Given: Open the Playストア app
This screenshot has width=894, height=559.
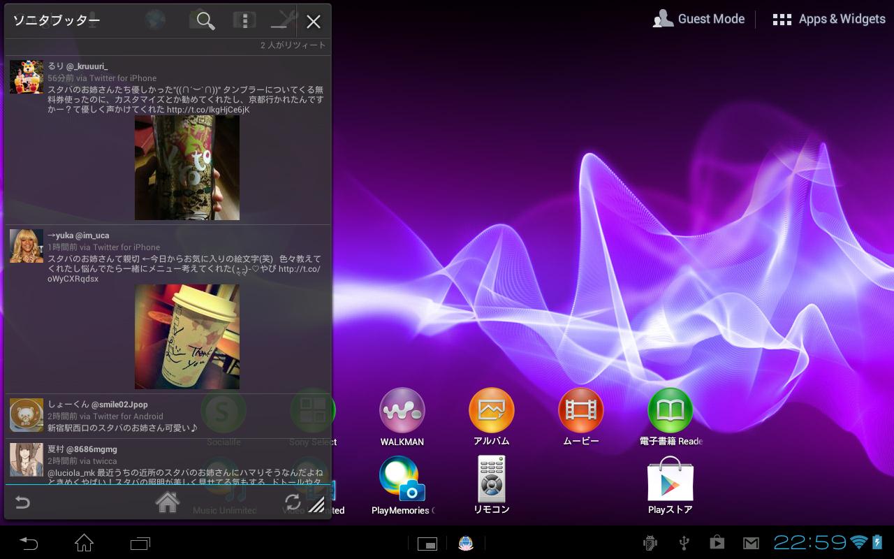Looking at the screenshot, I should (x=670, y=486).
